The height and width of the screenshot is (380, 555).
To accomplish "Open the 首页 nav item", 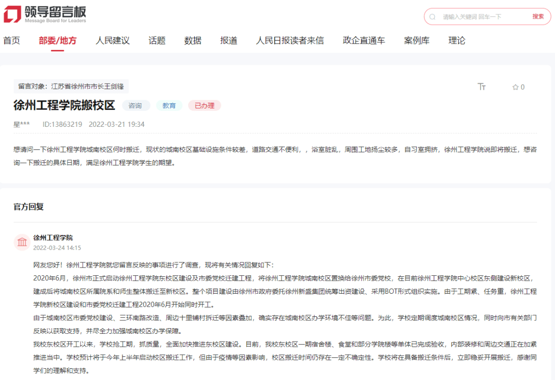I will click(12, 41).
